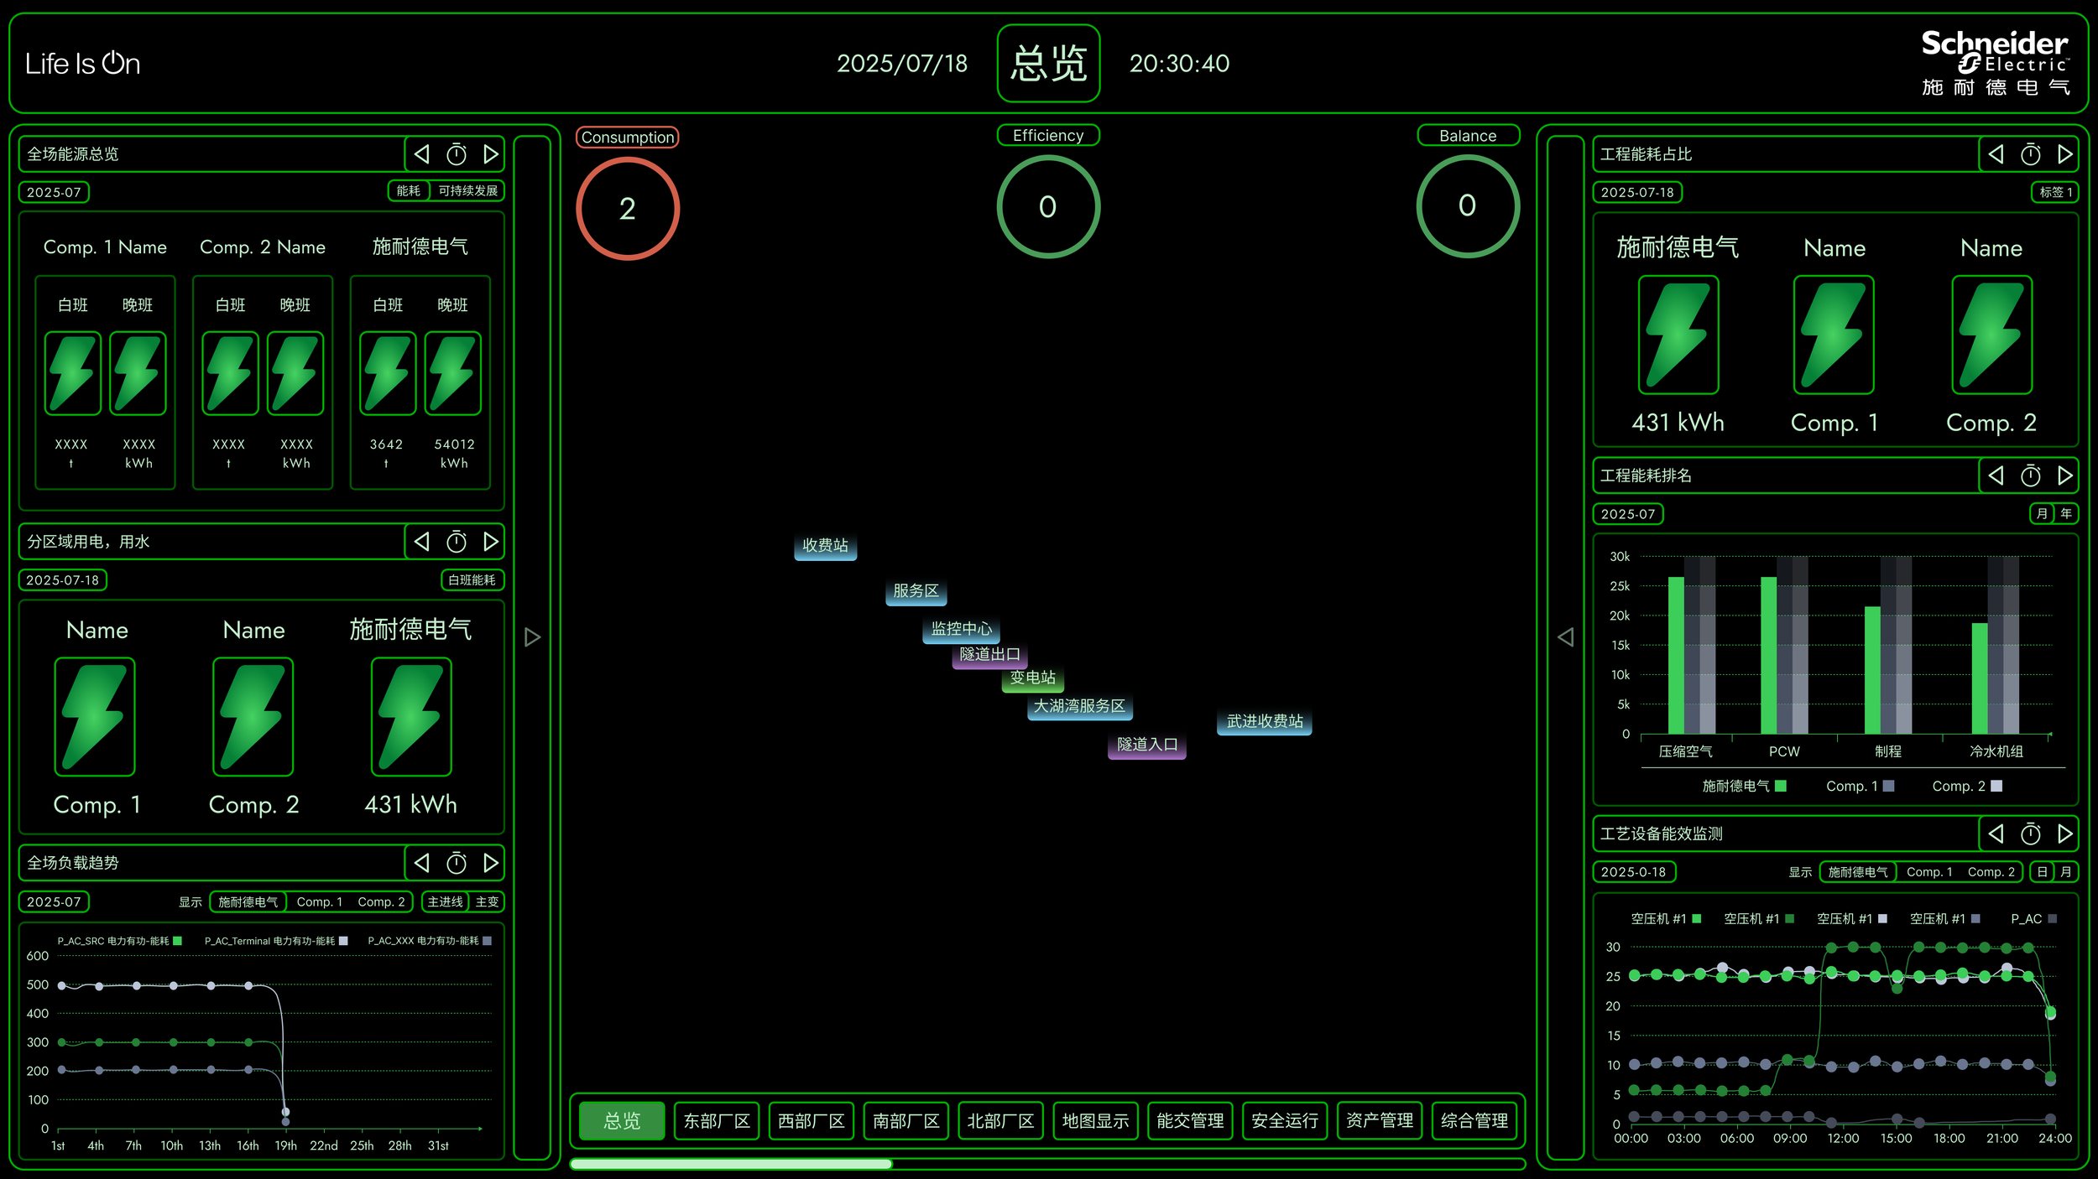Collapse left panel using side arrow
2098x1179 pixels.
point(532,637)
